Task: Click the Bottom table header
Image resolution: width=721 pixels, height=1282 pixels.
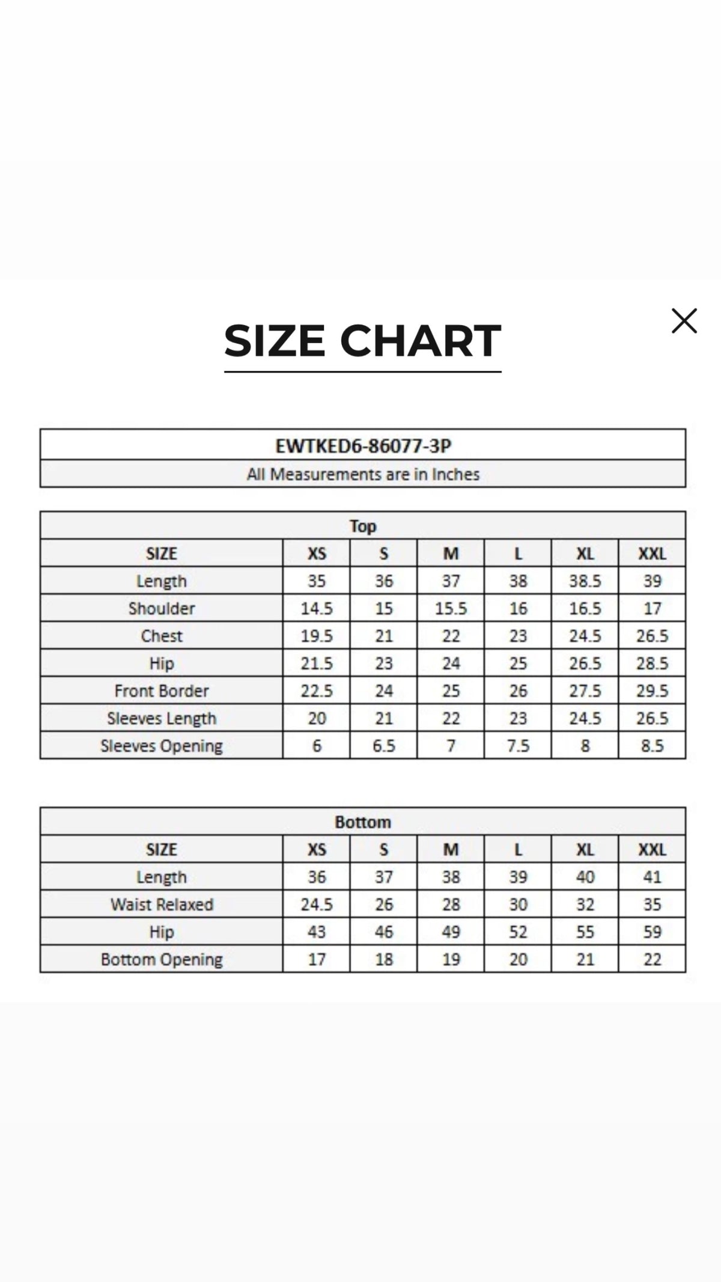Action: [x=363, y=822]
